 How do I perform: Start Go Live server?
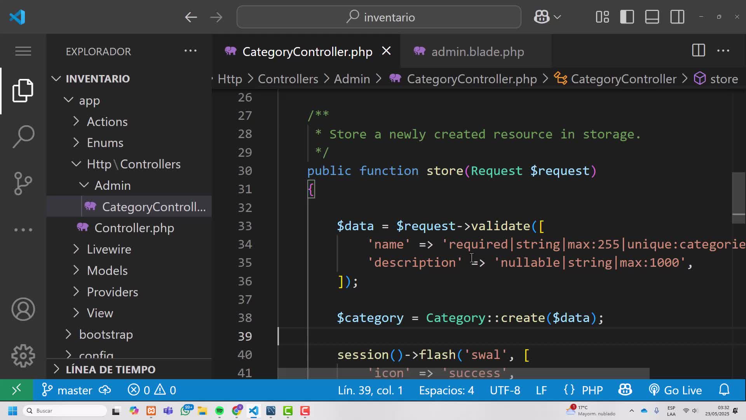(x=675, y=390)
